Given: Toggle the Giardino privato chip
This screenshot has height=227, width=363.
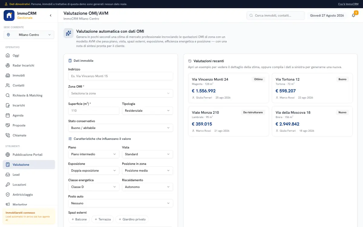Looking at the screenshot, I should (132, 219).
